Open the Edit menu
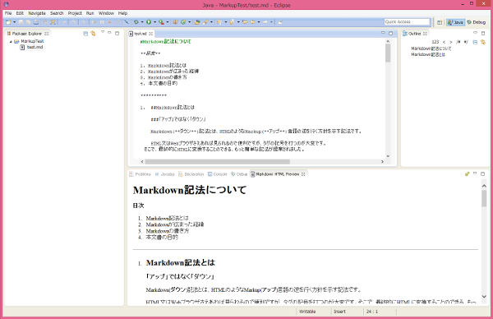This screenshot has width=493, height=319. pyautogui.click(x=20, y=13)
